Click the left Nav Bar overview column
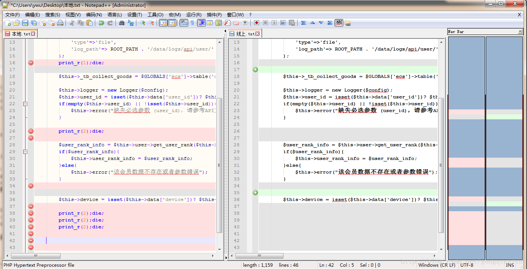This screenshot has height=269, width=527. coord(466,148)
